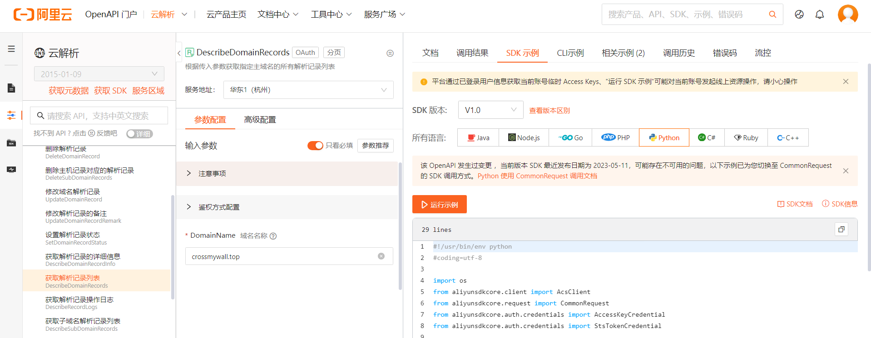
Task: Open the SDK version V1.0 dropdown
Action: 491,110
